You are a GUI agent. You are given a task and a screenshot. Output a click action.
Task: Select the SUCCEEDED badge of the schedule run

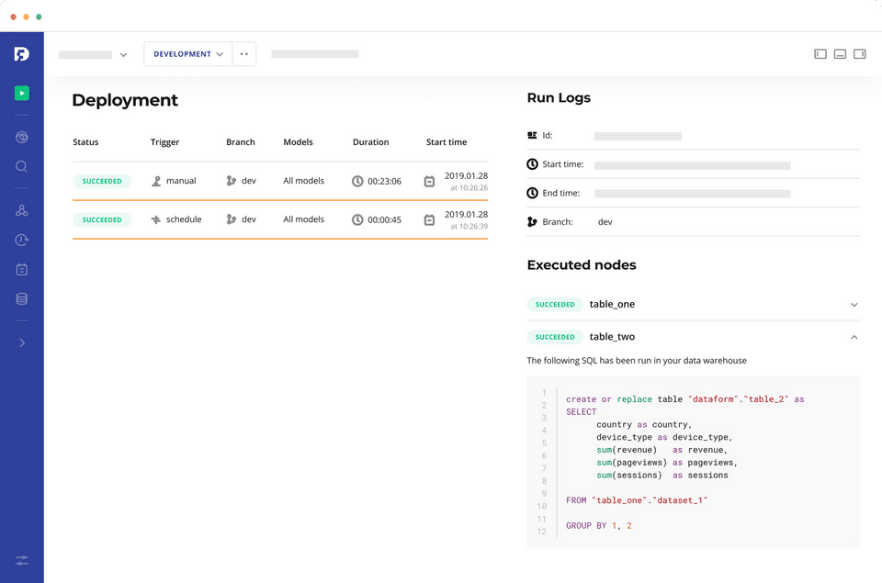pos(102,219)
